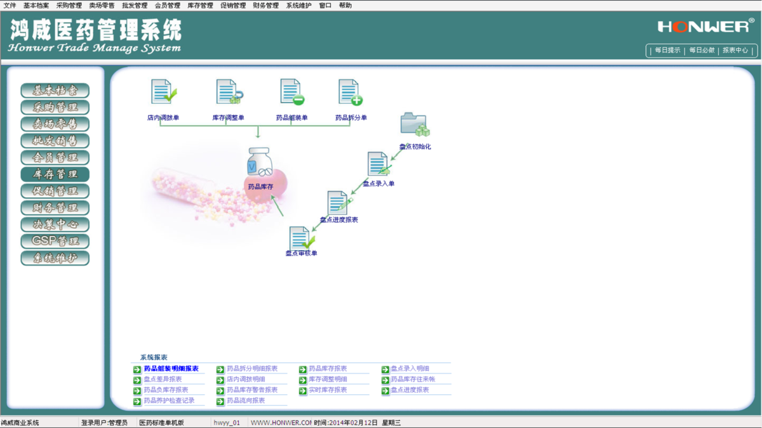Open the 药品组装单 icon

292,92
